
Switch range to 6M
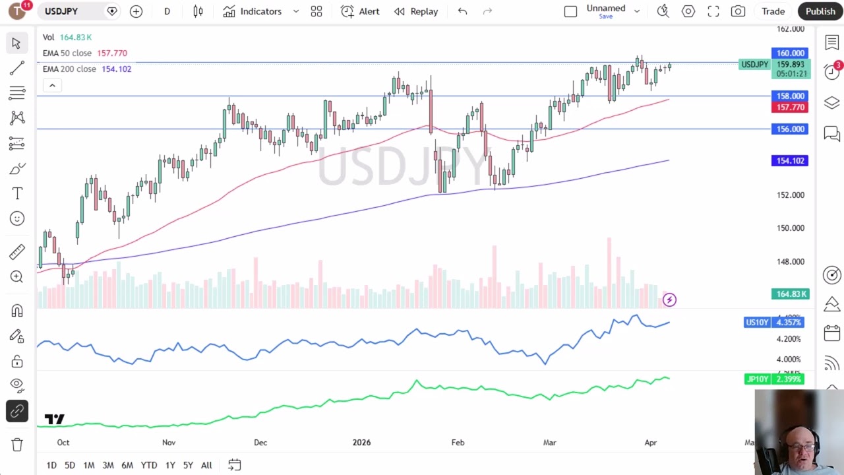127,465
